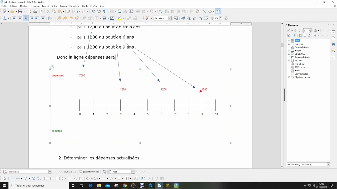Open the actualisation_cours (actif) document dropdown
The image size is (337, 189).
tap(328, 165)
